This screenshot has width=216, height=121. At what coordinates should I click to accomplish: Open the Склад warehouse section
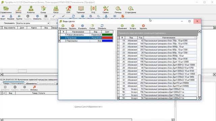pyautogui.click(x=43, y=10)
